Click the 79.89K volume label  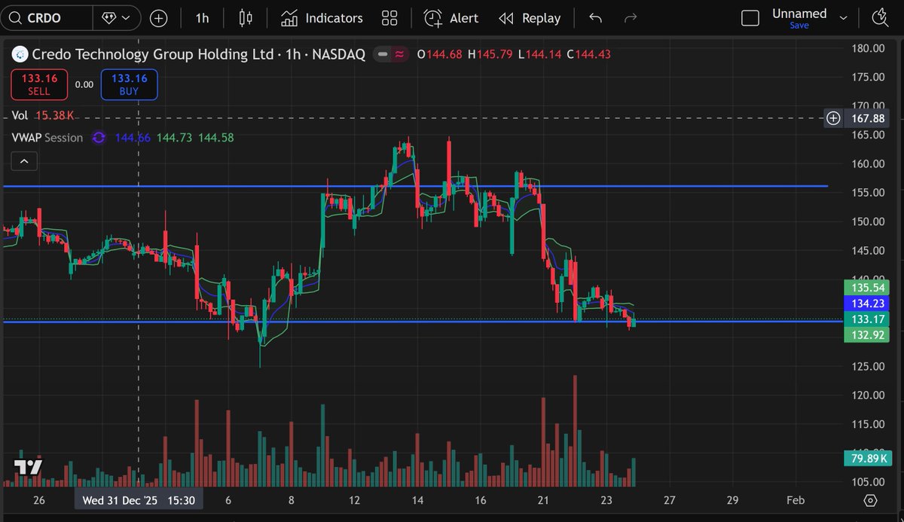867,458
